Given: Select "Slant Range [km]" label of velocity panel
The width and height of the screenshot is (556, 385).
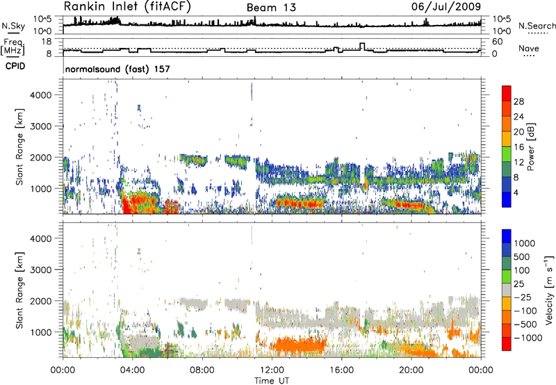Looking at the screenshot, I should point(19,290).
